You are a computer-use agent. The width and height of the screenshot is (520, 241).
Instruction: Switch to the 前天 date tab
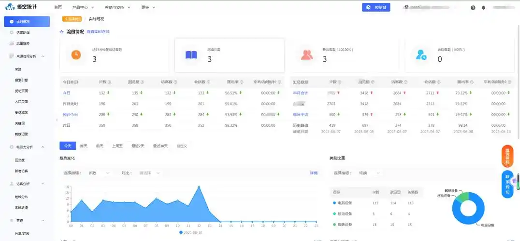[100, 146]
